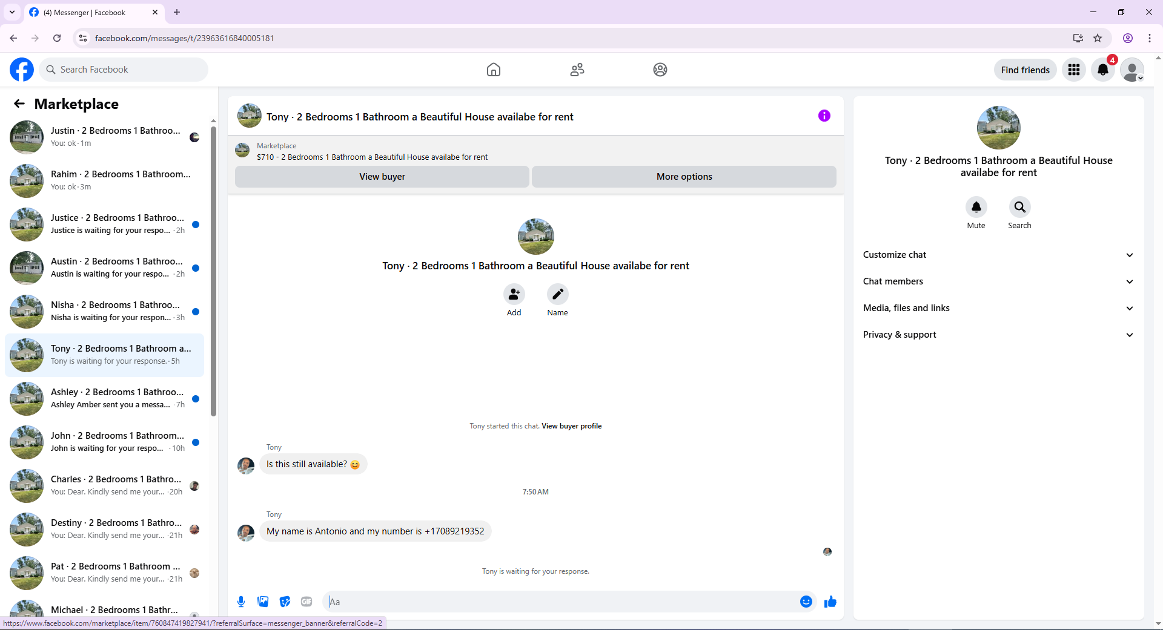Image resolution: width=1163 pixels, height=630 pixels.
Task: Click the message 'Is this still available?'
Action: coord(313,464)
